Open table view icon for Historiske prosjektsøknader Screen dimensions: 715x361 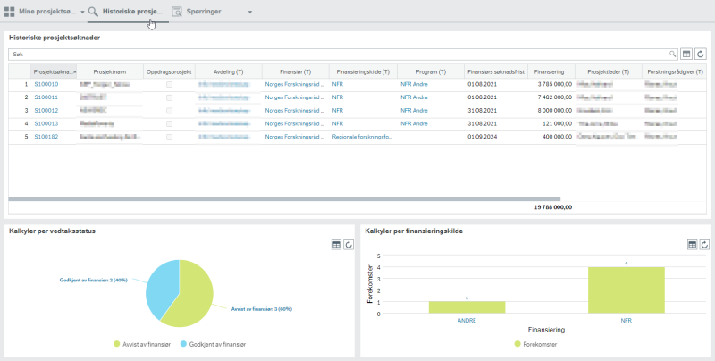(x=686, y=55)
